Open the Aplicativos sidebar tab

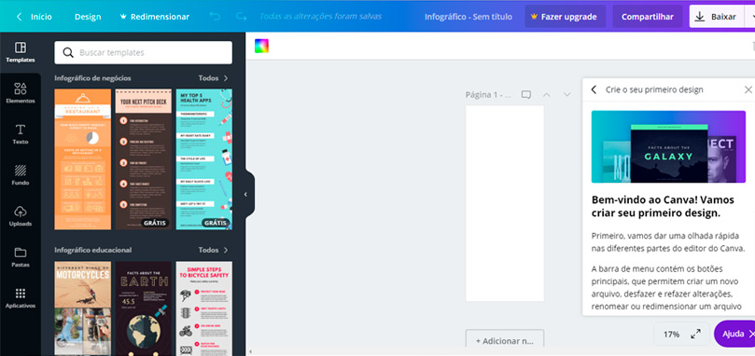click(21, 298)
